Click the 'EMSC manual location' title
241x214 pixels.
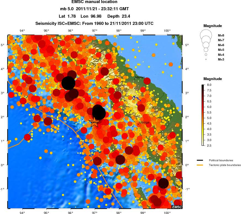pyautogui.click(x=94, y=2)
